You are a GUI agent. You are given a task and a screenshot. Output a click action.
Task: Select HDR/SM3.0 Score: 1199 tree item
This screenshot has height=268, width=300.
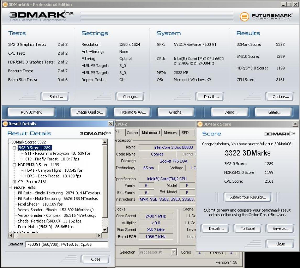coord(39,165)
